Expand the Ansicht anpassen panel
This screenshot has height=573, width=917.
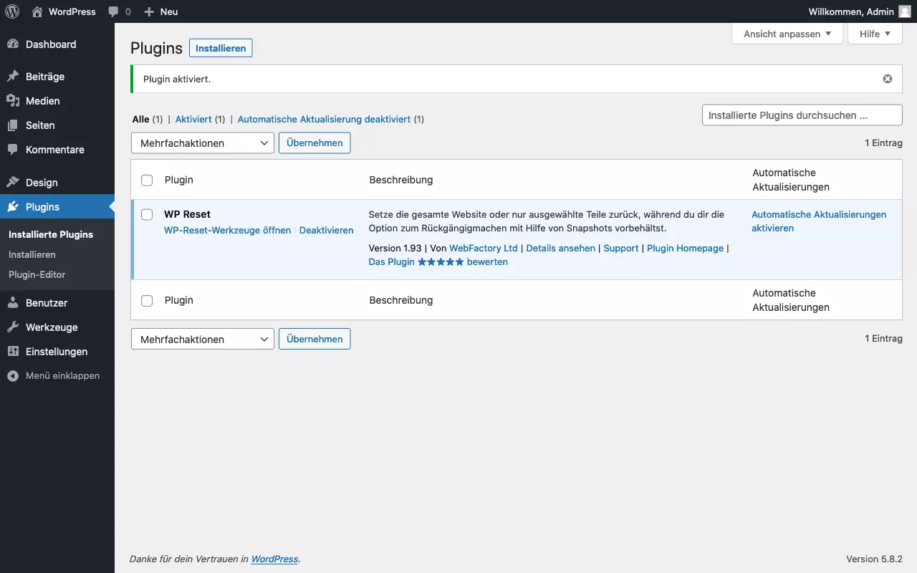[787, 34]
